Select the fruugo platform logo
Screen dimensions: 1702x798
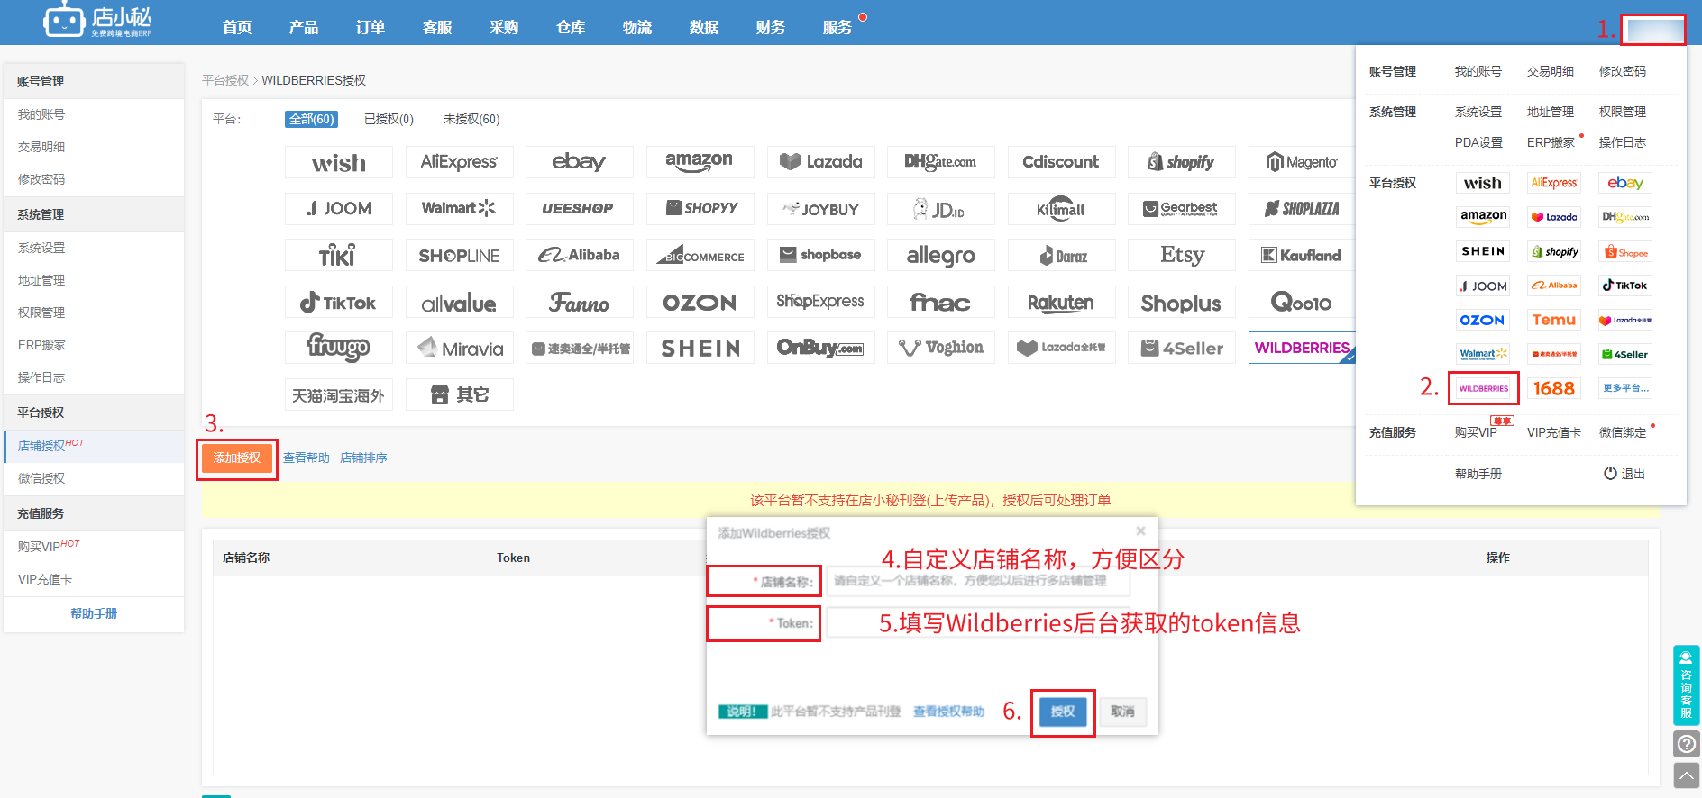pos(339,348)
